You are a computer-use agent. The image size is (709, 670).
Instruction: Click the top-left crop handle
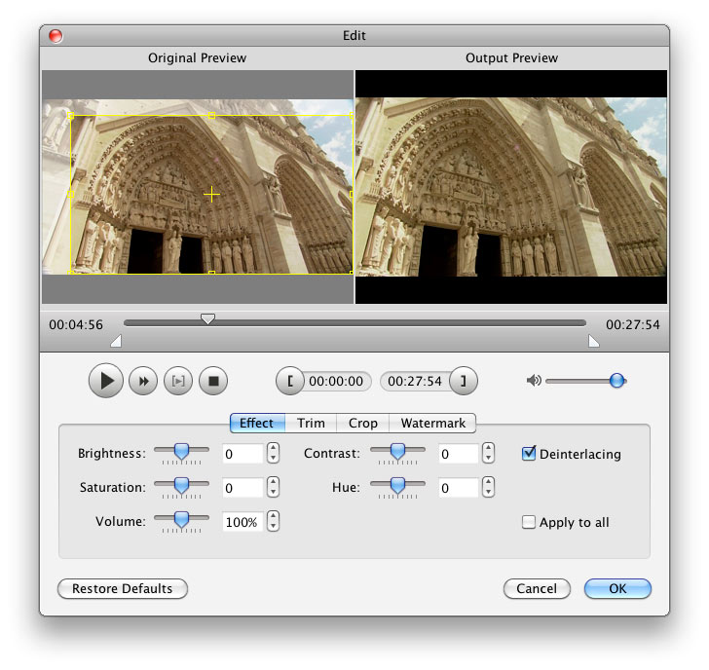tap(70, 116)
